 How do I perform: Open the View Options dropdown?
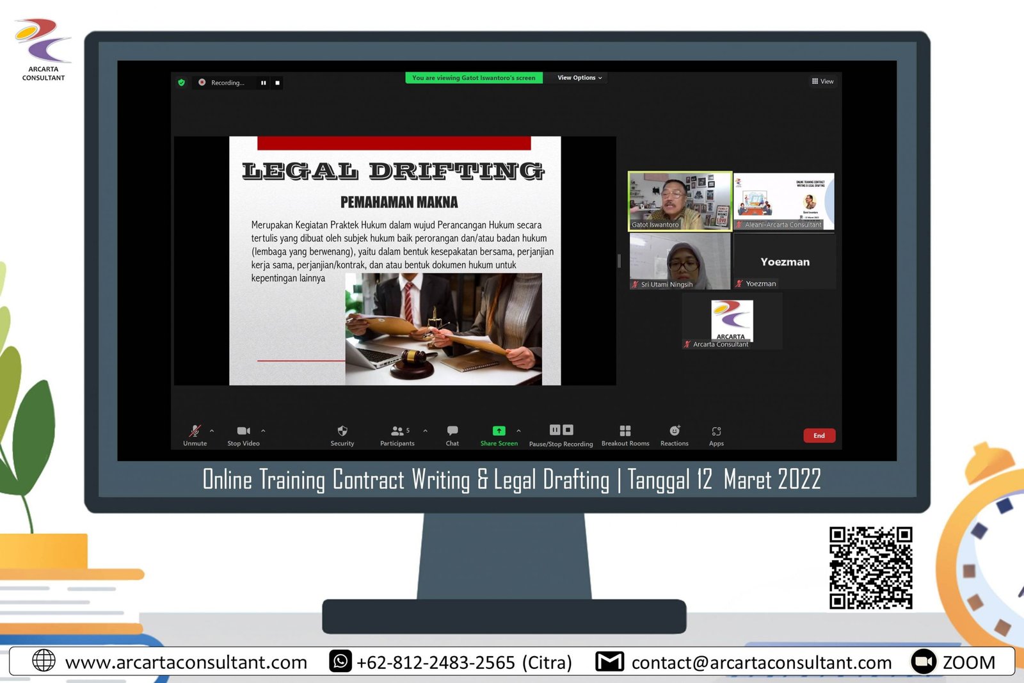(579, 78)
